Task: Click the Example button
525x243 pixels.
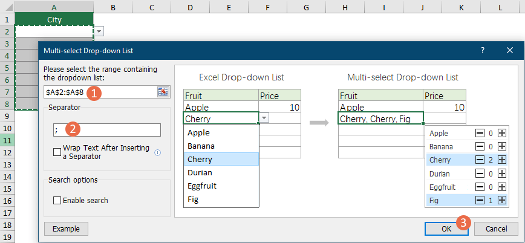Action: tap(67, 229)
